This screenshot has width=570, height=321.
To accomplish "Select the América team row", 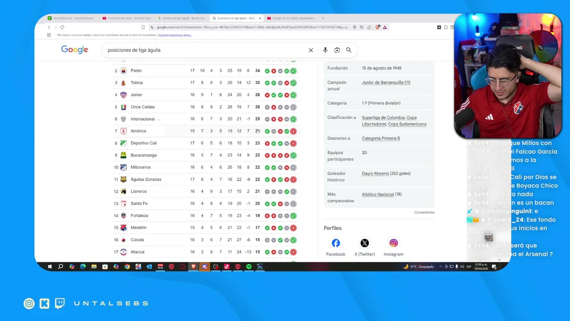I will (x=205, y=131).
